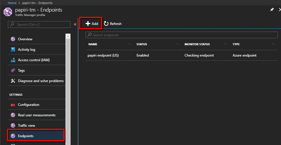This screenshot has width=281, height=145.
Task: Click the sidebar scrollbar up arrow
Action: point(68,36)
